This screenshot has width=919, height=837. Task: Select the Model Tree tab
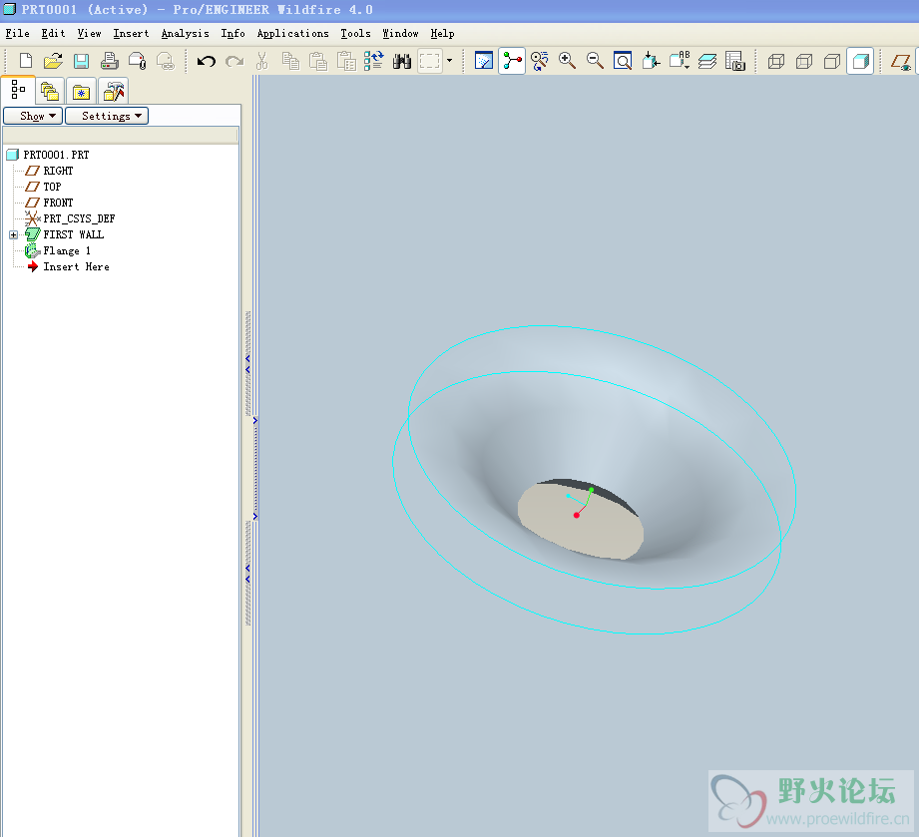pyautogui.click(x=18, y=90)
